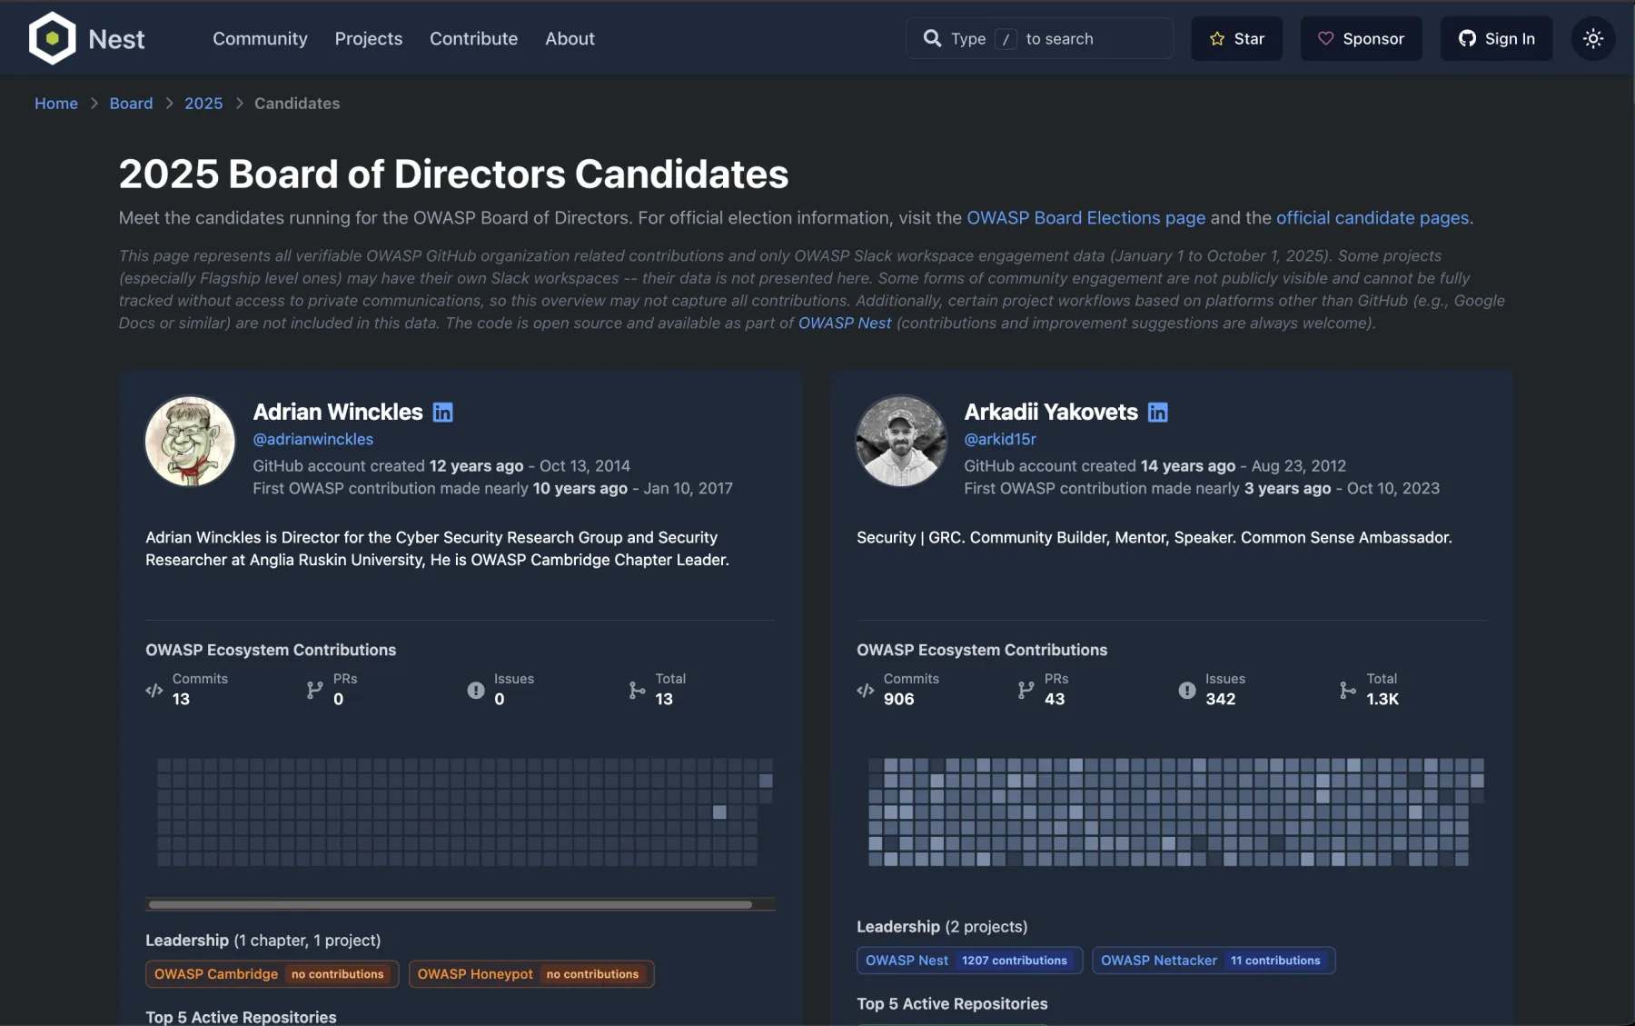
Task: Click the Arkadii Yakovets name heading
Action: point(1050,413)
